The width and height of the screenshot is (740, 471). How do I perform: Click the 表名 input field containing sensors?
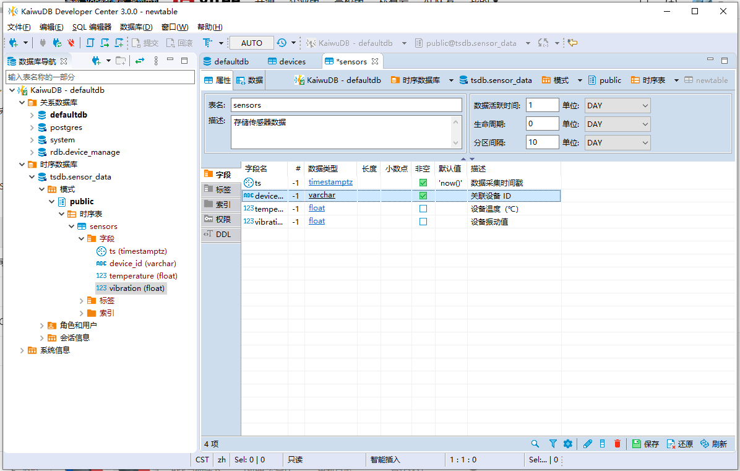coord(346,105)
